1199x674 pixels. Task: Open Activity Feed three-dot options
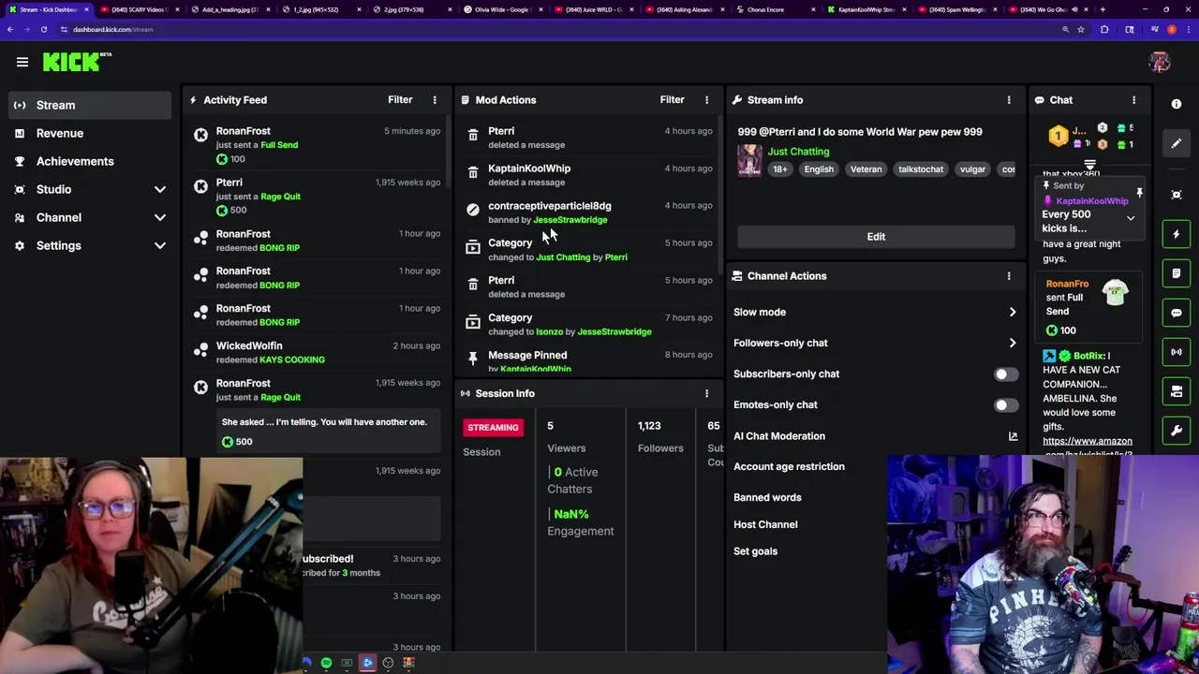tap(435, 99)
